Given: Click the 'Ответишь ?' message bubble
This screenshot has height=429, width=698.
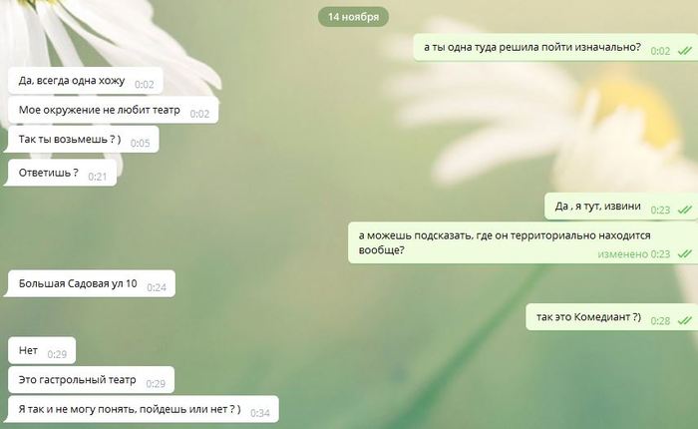Looking at the screenshot, I should click(x=61, y=173).
